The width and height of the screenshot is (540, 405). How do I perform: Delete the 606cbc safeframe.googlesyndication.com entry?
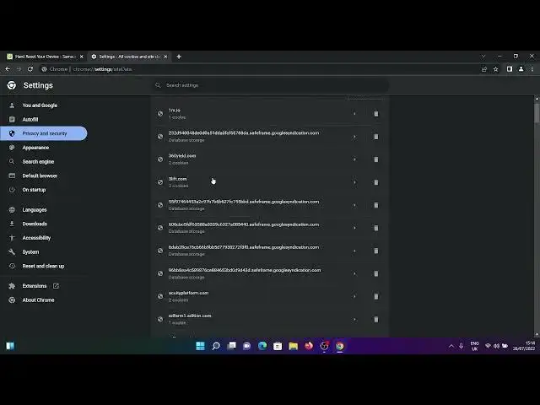(x=376, y=228)
